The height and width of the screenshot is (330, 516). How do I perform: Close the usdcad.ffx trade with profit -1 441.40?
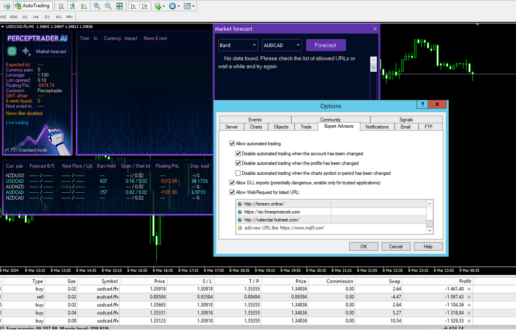[469, 289]
